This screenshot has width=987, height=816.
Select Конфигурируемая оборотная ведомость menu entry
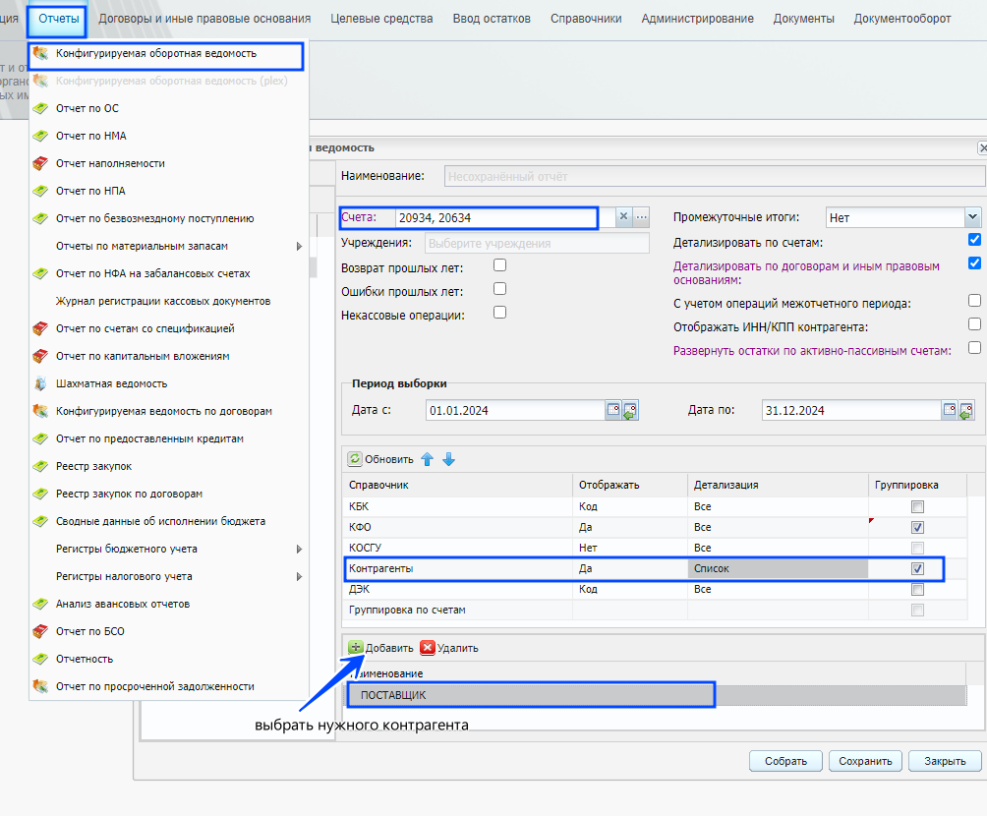(166, 53)
